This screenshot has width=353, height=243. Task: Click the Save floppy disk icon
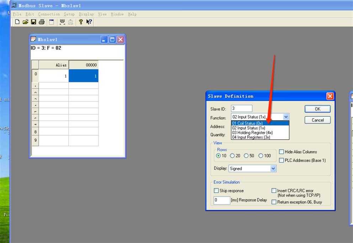pos(33,22)
